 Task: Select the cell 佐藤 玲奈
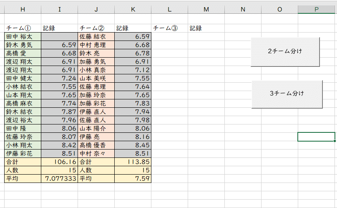pyautogui.click(x=23, y=137)
